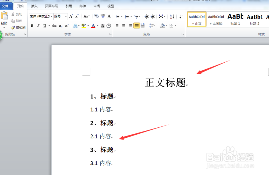Click the strikethrough icon
Screen dimensions: 269x175
[54, 26]
